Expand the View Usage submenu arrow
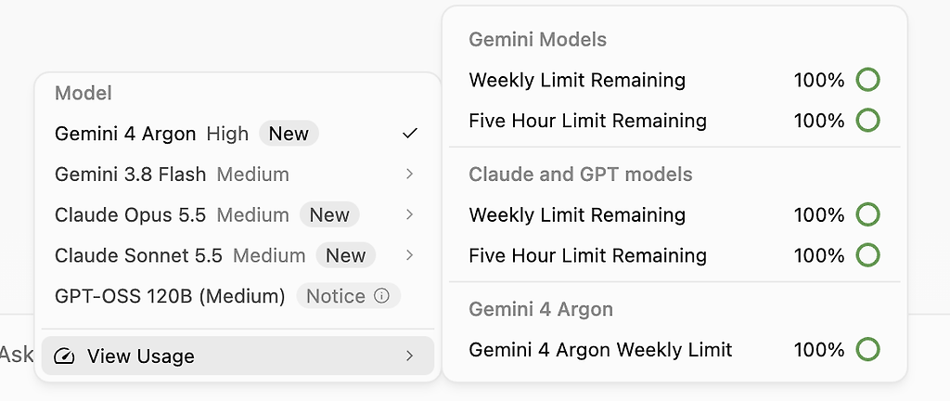This screenshot has width=950, height=401. click(410, 356)
